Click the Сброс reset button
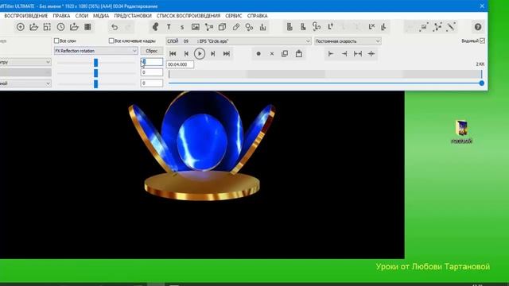 (152, 51)
